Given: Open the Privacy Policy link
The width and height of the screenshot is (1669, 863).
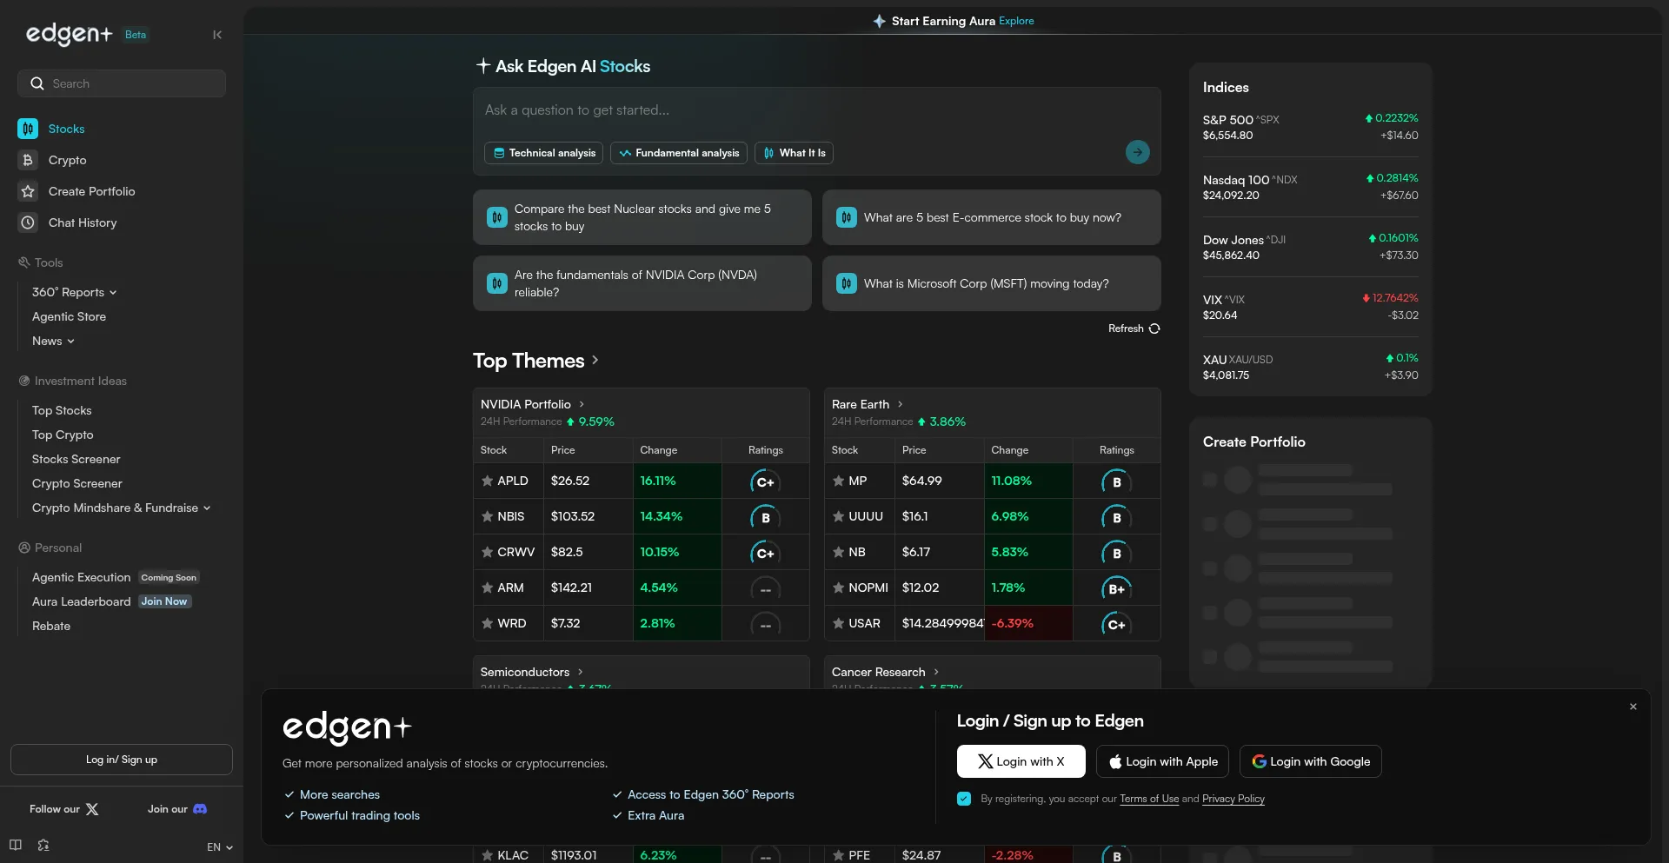Looking at the screenshot, I should [x=1233, y=799].
